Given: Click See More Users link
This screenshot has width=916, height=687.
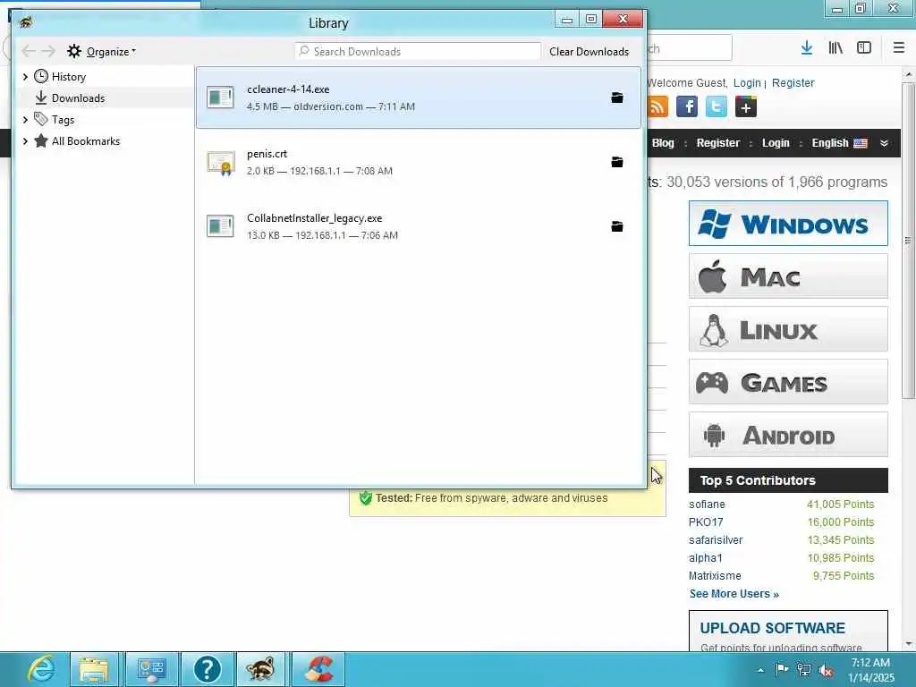Looking at the screenshot, I should pos(734,594).
